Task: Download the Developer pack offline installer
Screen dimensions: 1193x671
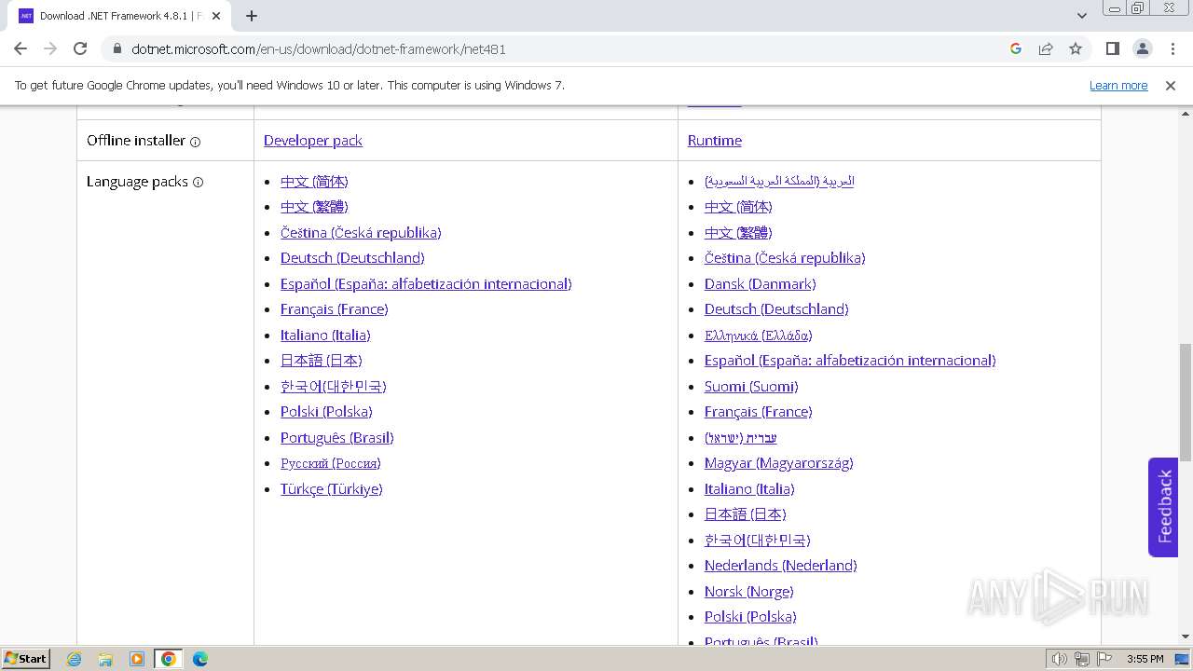Action: [x=313, y=141]
